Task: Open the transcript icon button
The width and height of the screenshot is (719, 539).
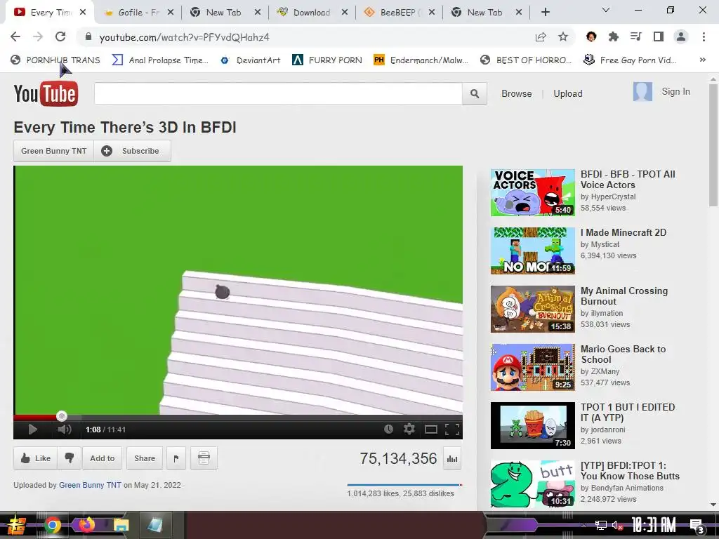Action: coord(204,458)
